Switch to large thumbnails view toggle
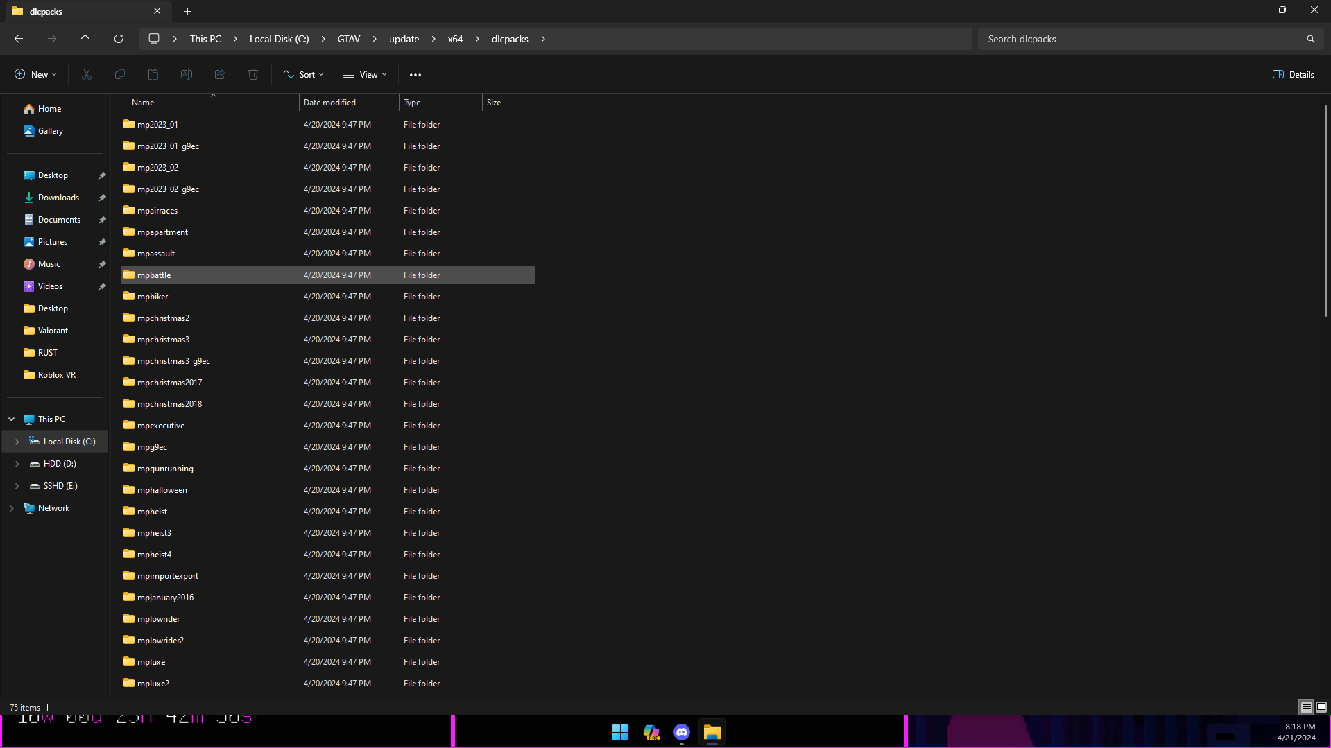The height and width of the screenshot is (748, 1331). tap(1321, 707)
